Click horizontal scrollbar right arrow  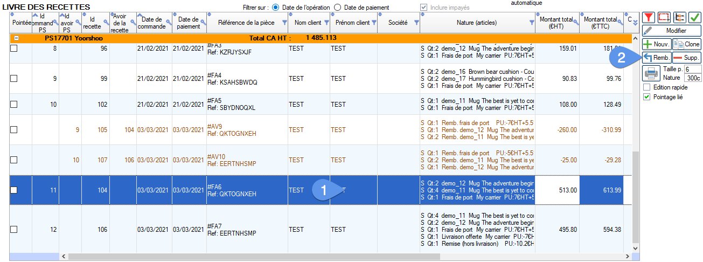627,256
